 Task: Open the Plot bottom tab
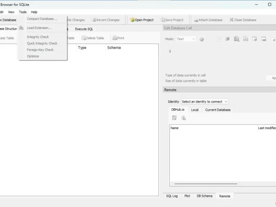point(187,196)
